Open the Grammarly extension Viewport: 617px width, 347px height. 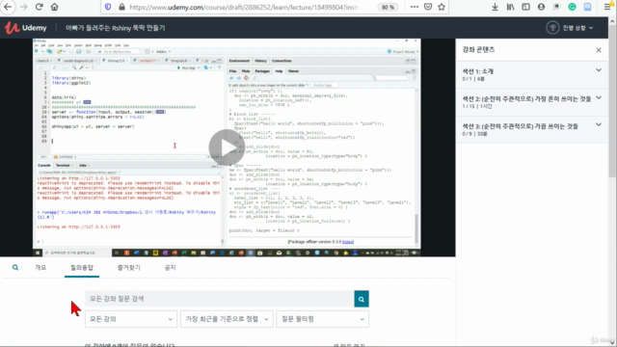(572, 7)
